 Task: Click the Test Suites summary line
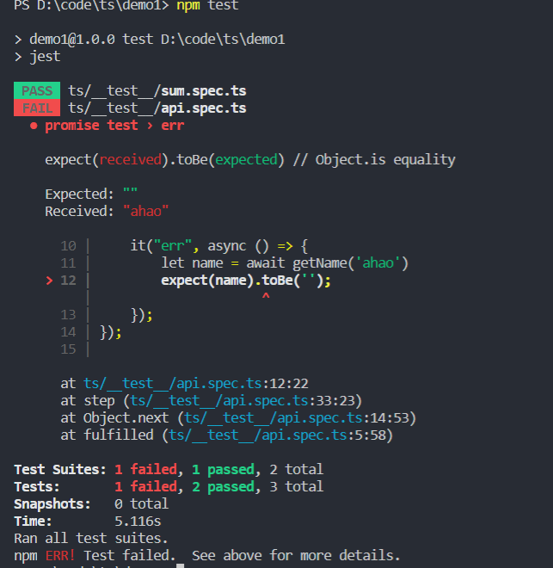pyautogui.click(x=169, y=469)
